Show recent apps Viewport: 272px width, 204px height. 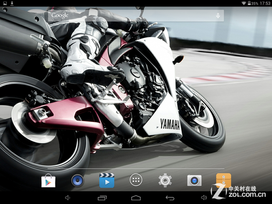(x=102, y=198)
